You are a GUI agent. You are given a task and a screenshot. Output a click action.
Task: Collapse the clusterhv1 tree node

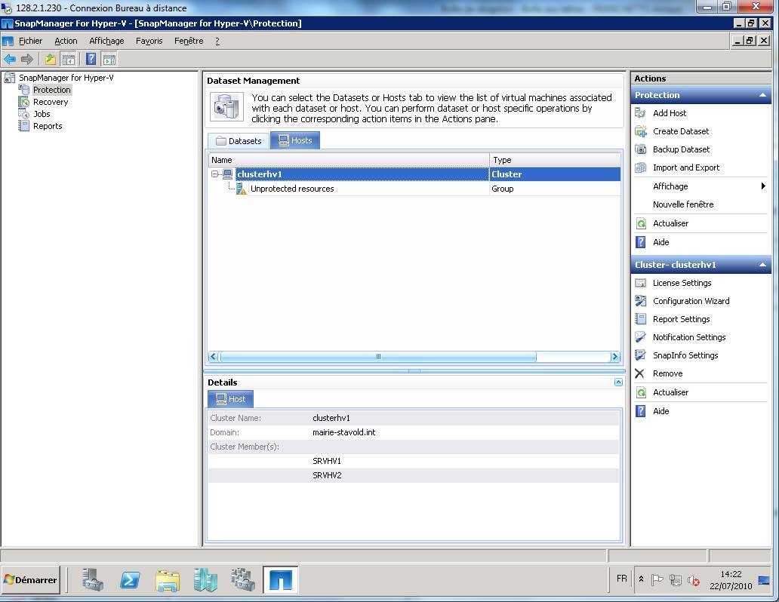click(215, 174)
